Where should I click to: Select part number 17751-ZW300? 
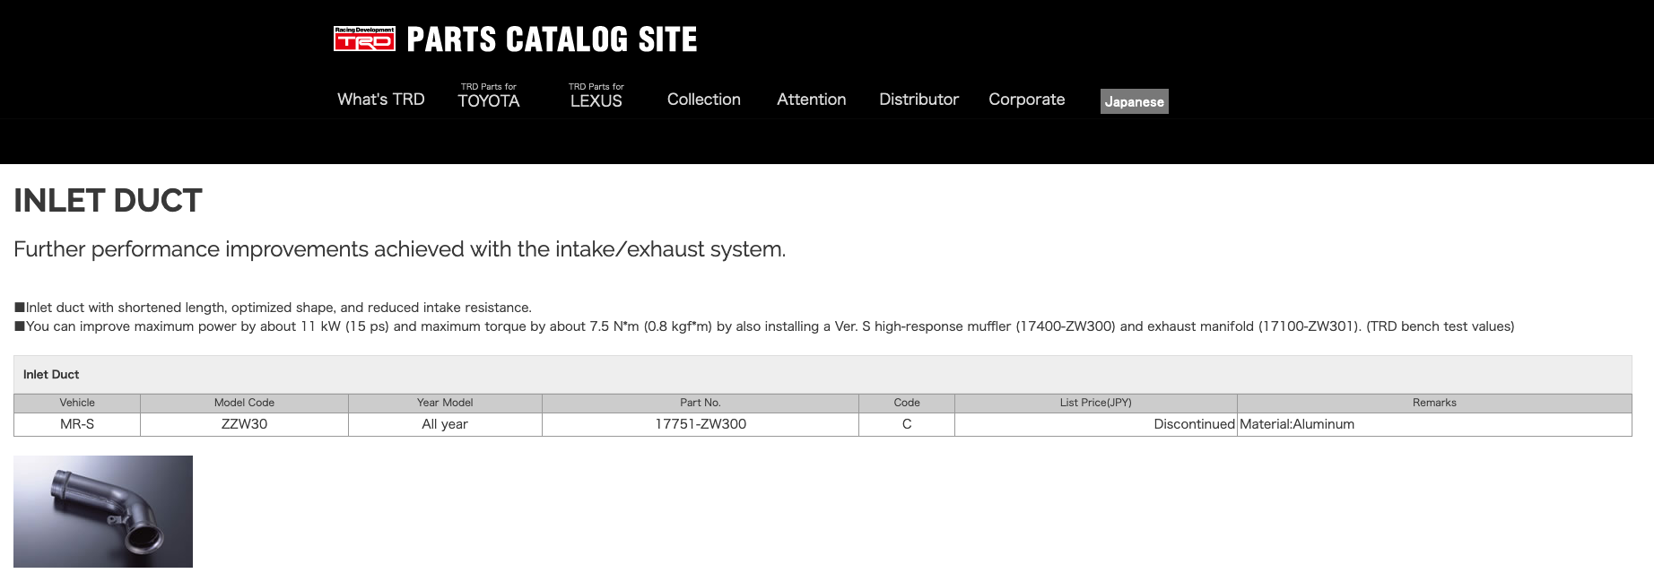pyautogui.click(x=701, y=424)
